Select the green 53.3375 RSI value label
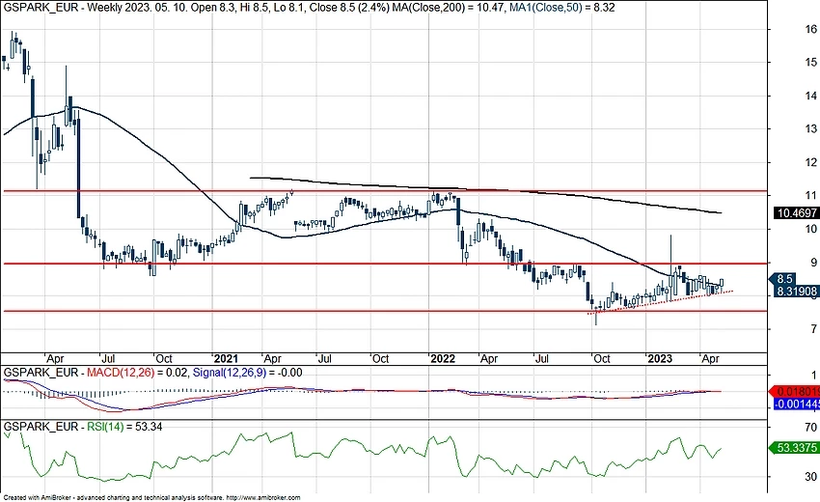 coord(797,447)
